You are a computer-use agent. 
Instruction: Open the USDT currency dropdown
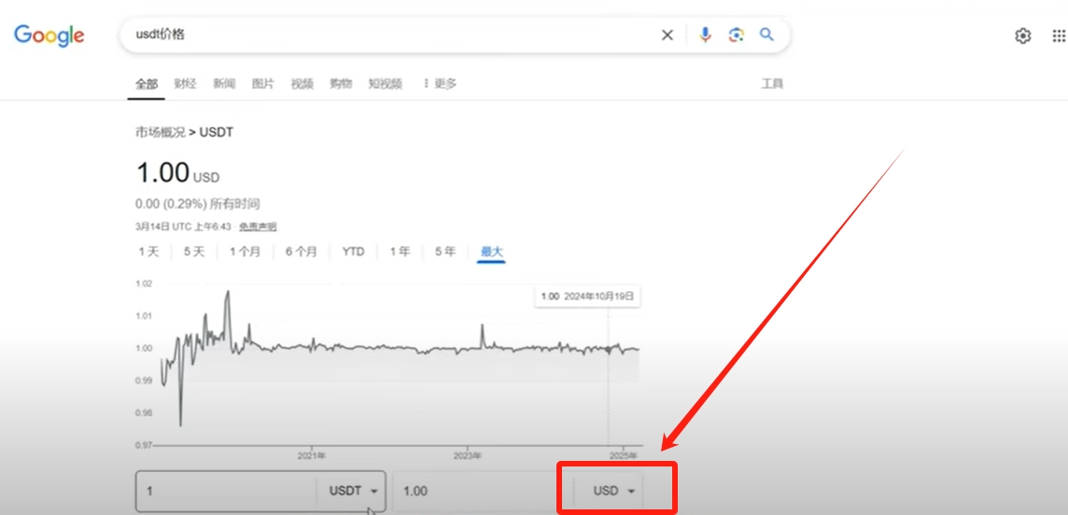point(353,491)
